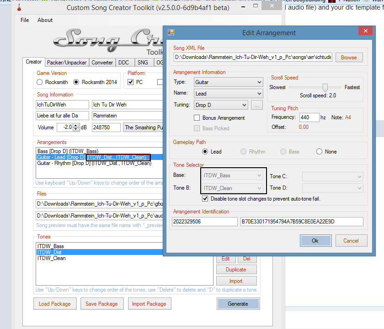Browse for the Song XML file
The width and height of the screenshot is (384, 329).
(x=349, y=58)
